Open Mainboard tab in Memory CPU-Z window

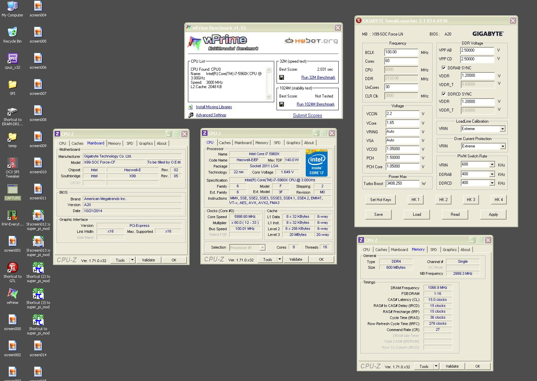tap(399, 250)
